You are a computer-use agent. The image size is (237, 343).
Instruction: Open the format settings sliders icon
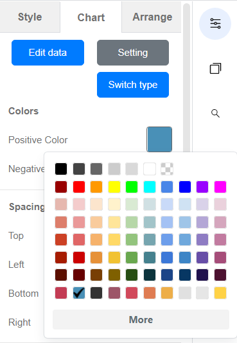pos(215,24)
